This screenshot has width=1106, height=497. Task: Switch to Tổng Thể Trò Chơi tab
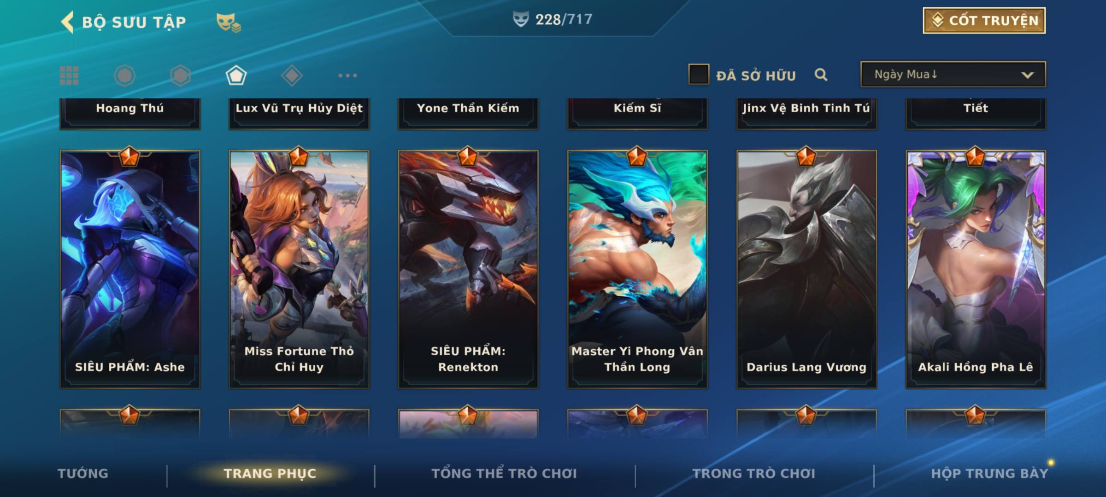point(504,474)
